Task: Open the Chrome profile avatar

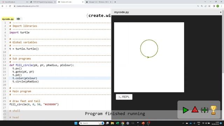Action: [x=218, y=6]
